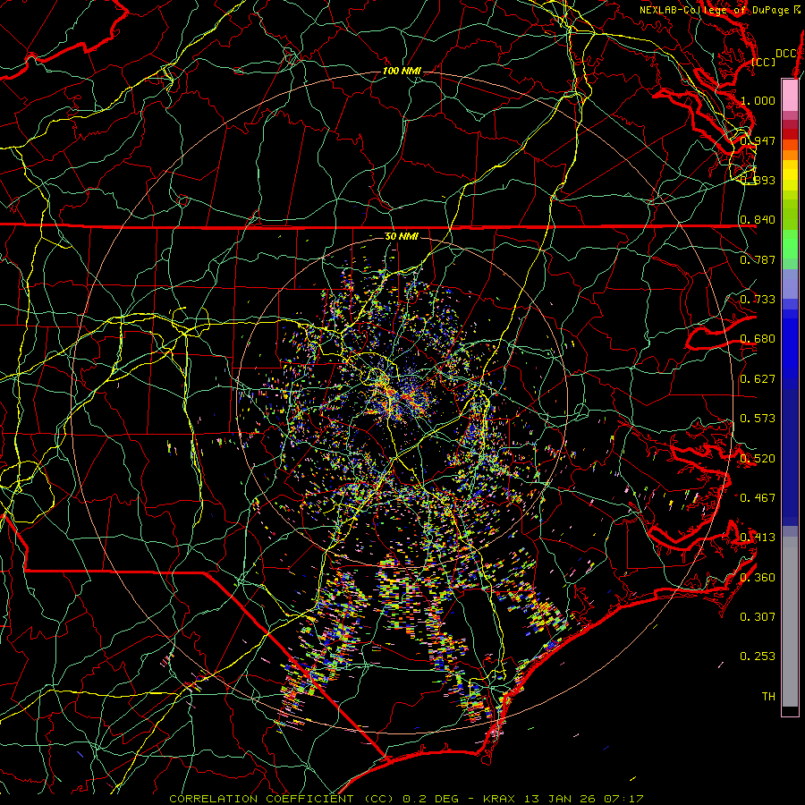Click the 0.520 scale value

pyautogui.click(x=758, y=459)
